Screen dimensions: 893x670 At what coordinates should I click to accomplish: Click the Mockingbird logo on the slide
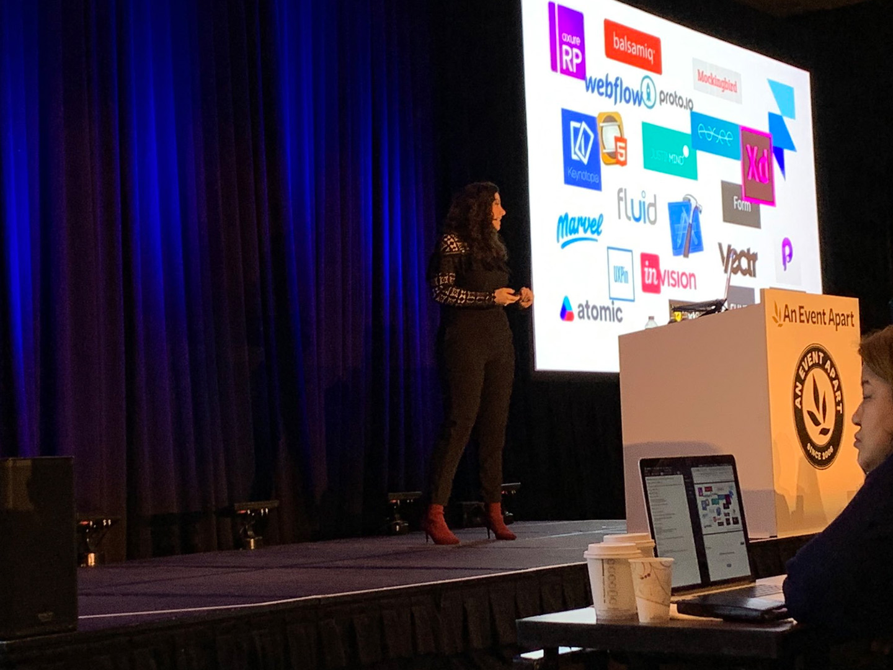[x=717, y=81]
